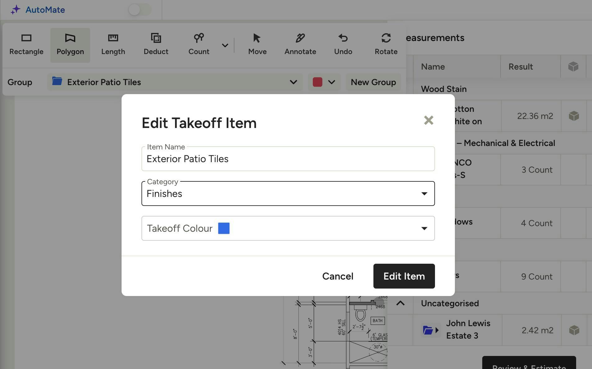The height and width of the screenshot is (369, 592).
Task: Expand more tools chevron beside Count
Action: point(225,45)
